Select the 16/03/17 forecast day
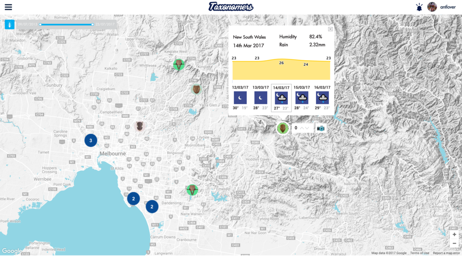This screenshot has width=462, height=256. point(322,98)
